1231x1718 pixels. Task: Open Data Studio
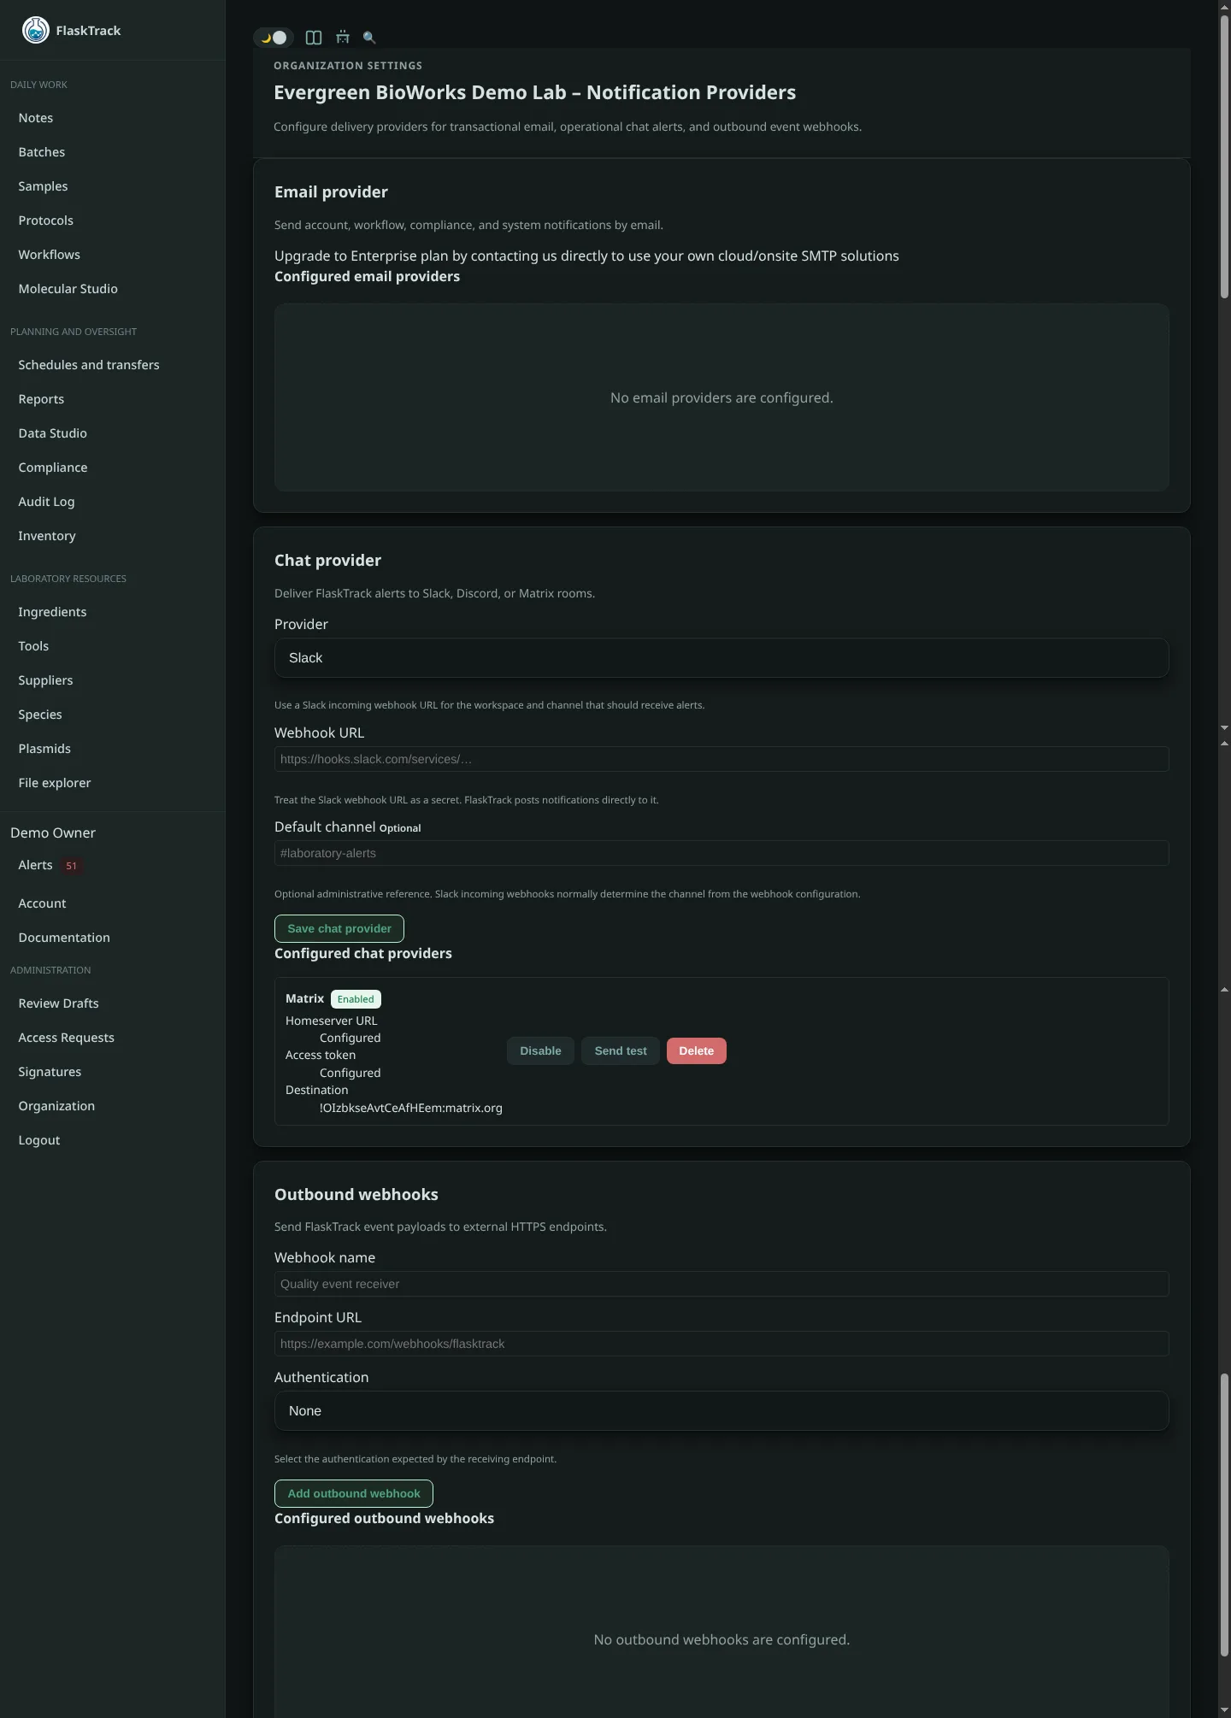(53, 433)
